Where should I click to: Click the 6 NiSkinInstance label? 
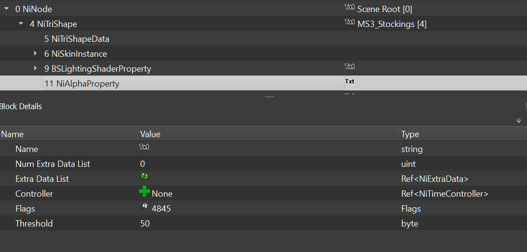click(x=76, y=54)
